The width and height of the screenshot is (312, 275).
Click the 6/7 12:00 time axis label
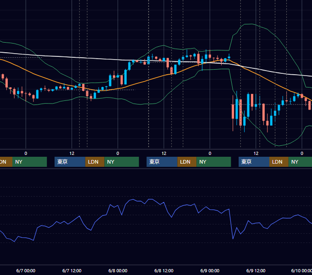click(x=72, y=270)
